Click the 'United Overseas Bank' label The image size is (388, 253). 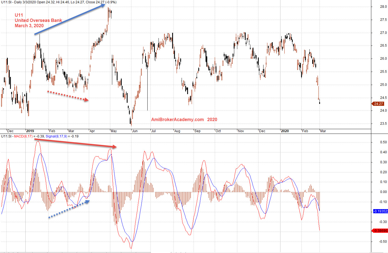tap(38, 20)
